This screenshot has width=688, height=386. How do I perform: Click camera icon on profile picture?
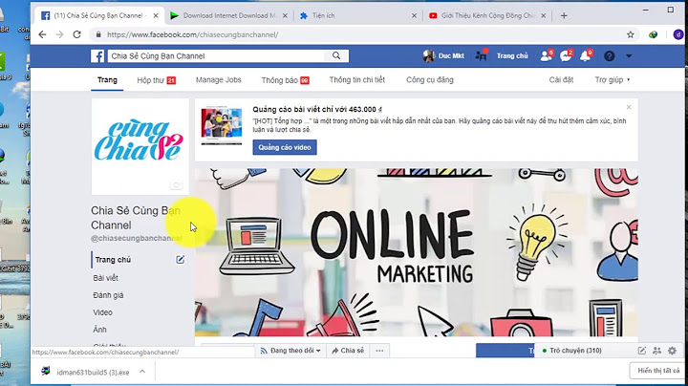177,185
